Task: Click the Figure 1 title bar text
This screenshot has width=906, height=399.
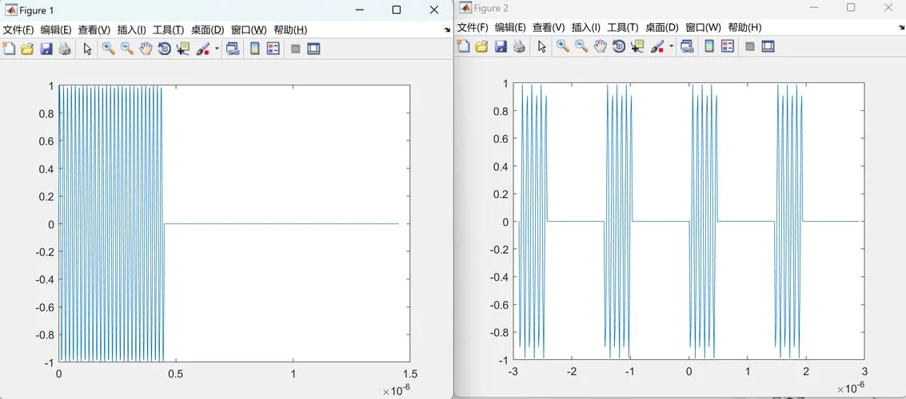Action: pyautogui.click(x=37, y=10)
